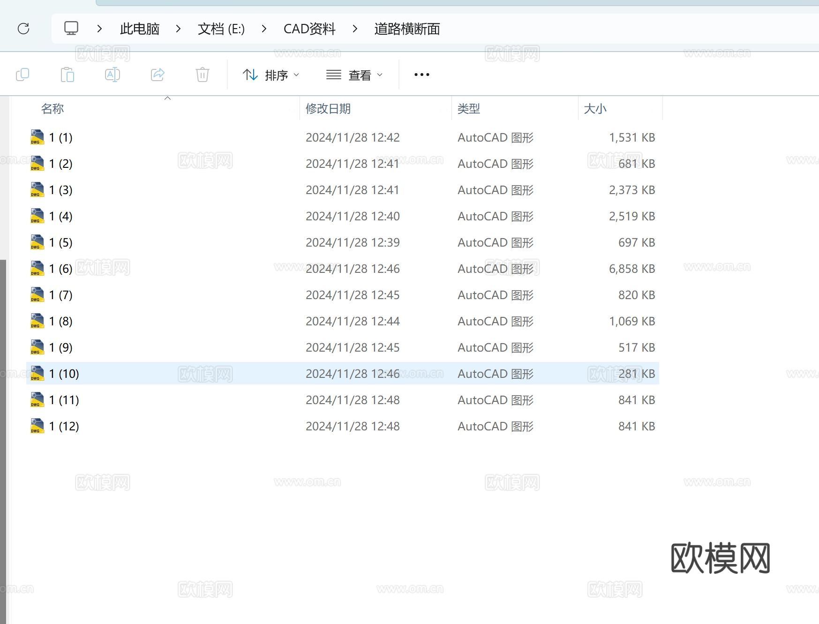Sort by the 类型 column header
The width and height of the screenshot is (819, 624).
469,109
